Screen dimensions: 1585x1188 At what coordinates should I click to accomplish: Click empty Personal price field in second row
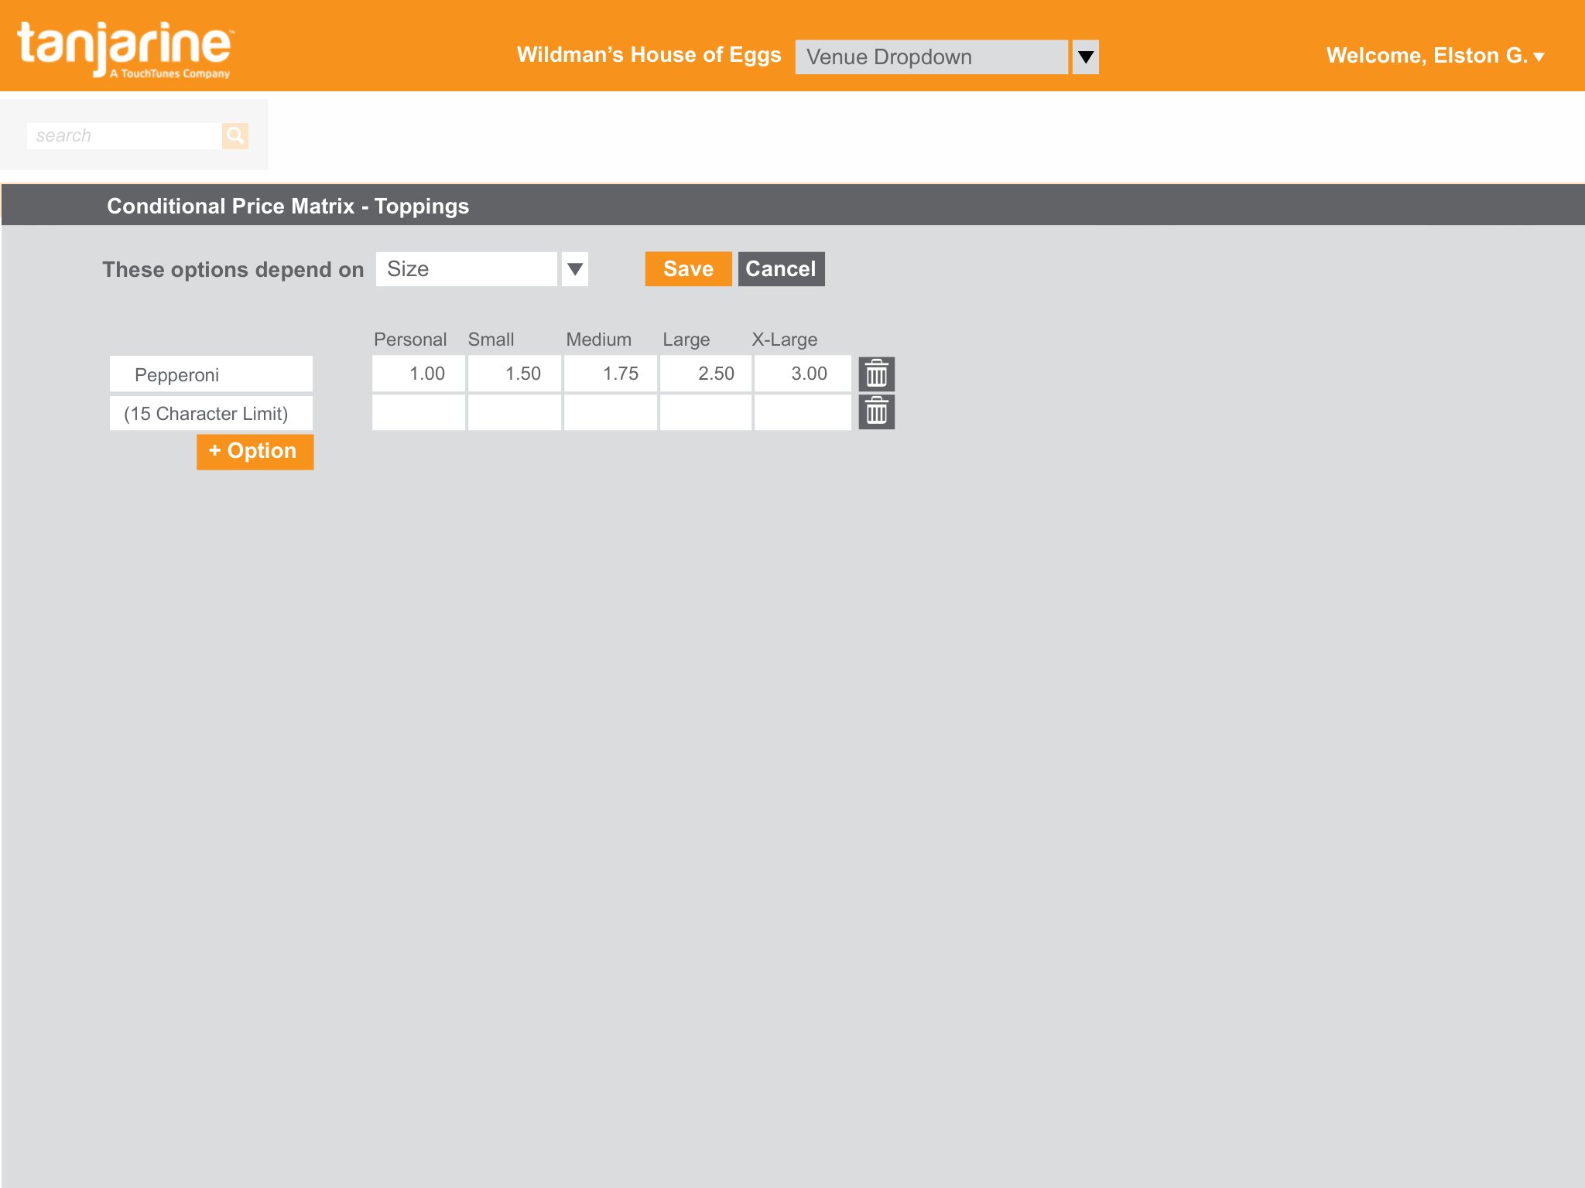419,412
